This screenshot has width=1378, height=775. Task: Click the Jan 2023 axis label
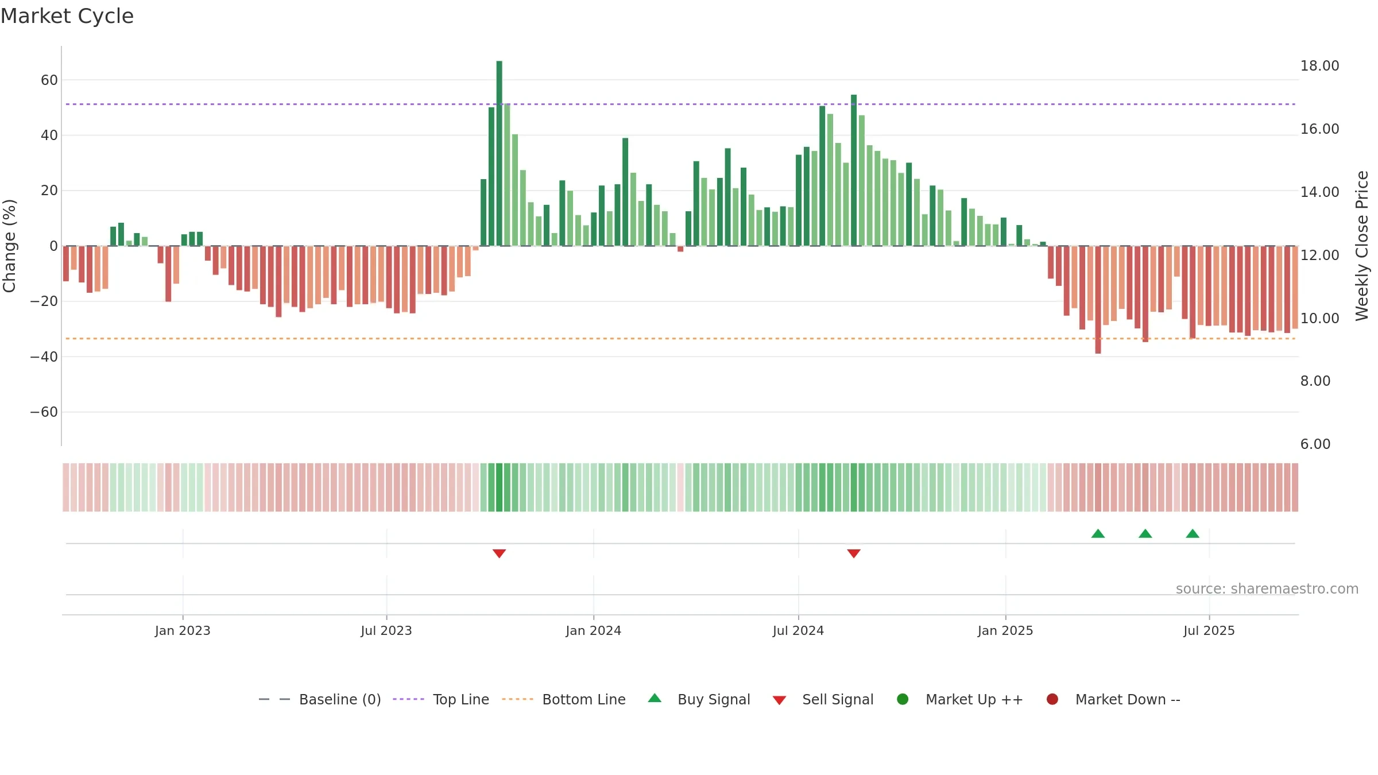click(x=183, y=630)
